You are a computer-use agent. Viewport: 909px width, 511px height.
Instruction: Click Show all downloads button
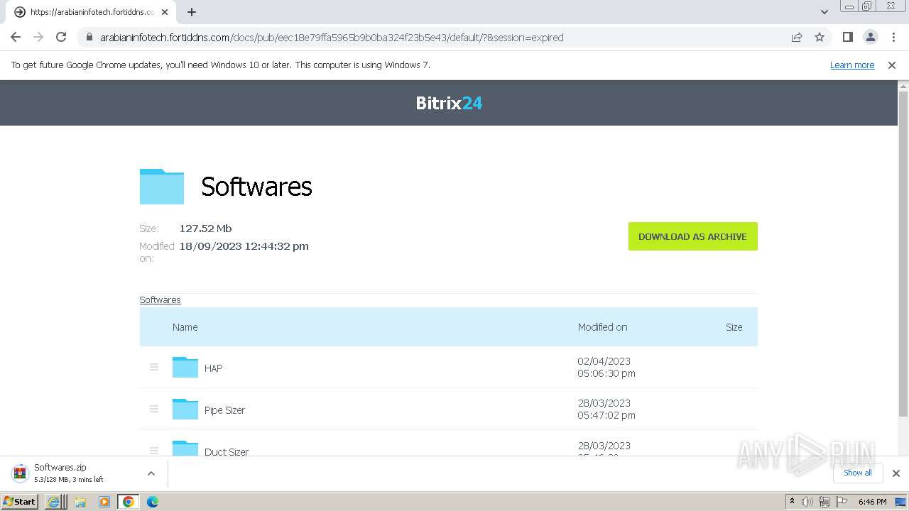coord(858,473)
